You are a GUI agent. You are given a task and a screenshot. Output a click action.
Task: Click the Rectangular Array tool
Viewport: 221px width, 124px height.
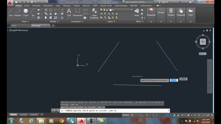pyautogui.click(x=55, y=18)
